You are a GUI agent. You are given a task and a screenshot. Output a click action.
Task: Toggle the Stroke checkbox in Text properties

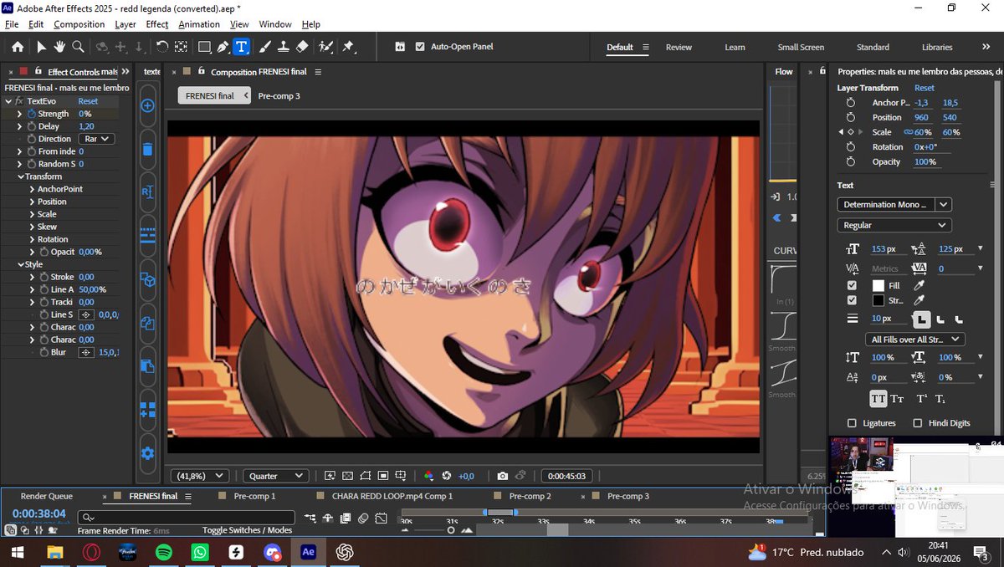[852, 300]
